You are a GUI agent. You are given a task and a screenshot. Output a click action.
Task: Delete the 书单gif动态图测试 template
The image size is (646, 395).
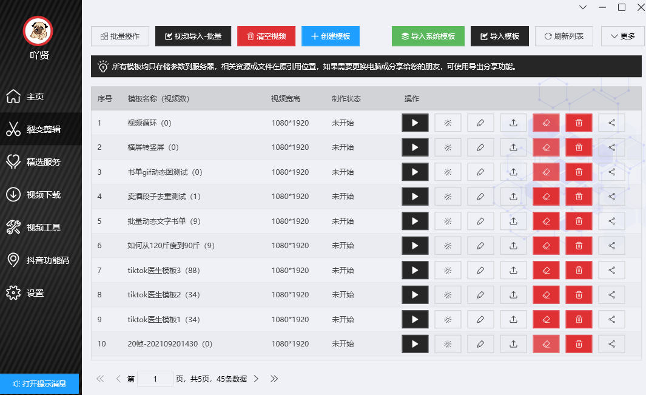point(579,172)
